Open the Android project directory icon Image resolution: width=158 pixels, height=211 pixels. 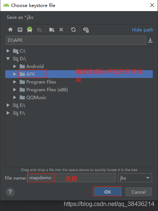(x=30, y=30)
